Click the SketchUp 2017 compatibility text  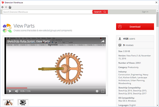140,93
